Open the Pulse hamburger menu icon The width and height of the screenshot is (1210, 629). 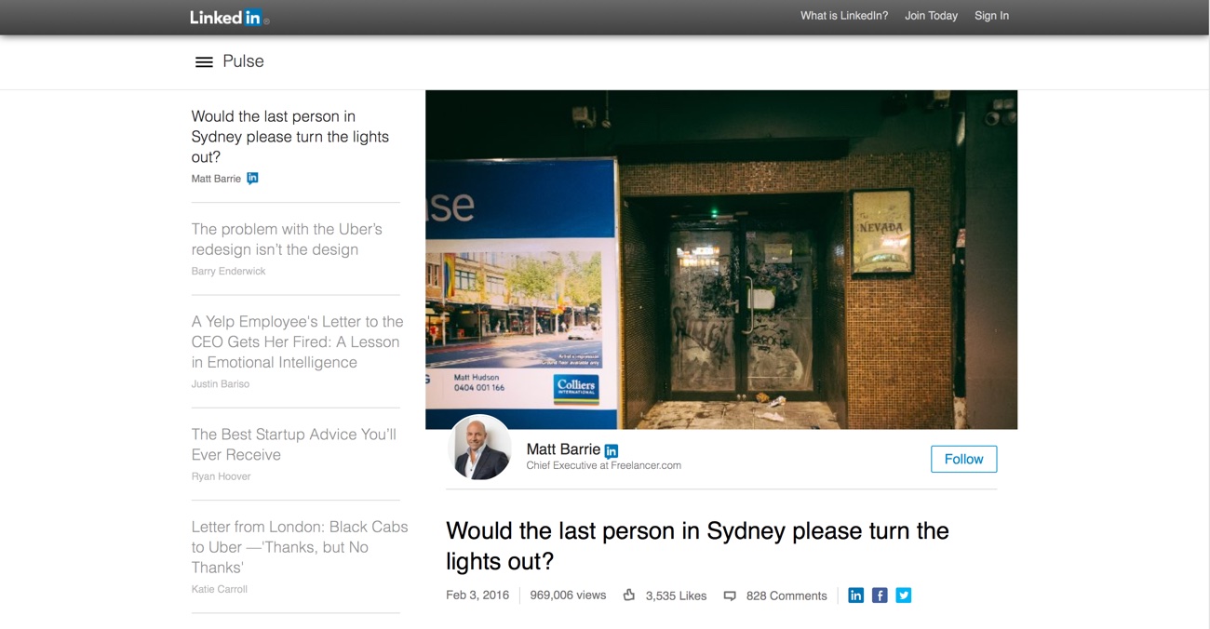[204, 61]
